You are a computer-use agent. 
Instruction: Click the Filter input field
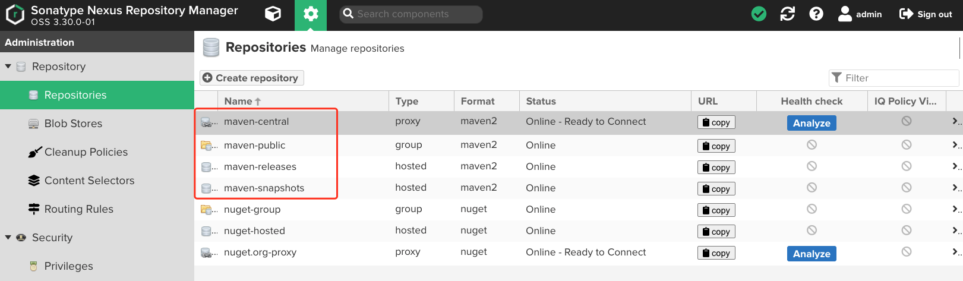894,78
